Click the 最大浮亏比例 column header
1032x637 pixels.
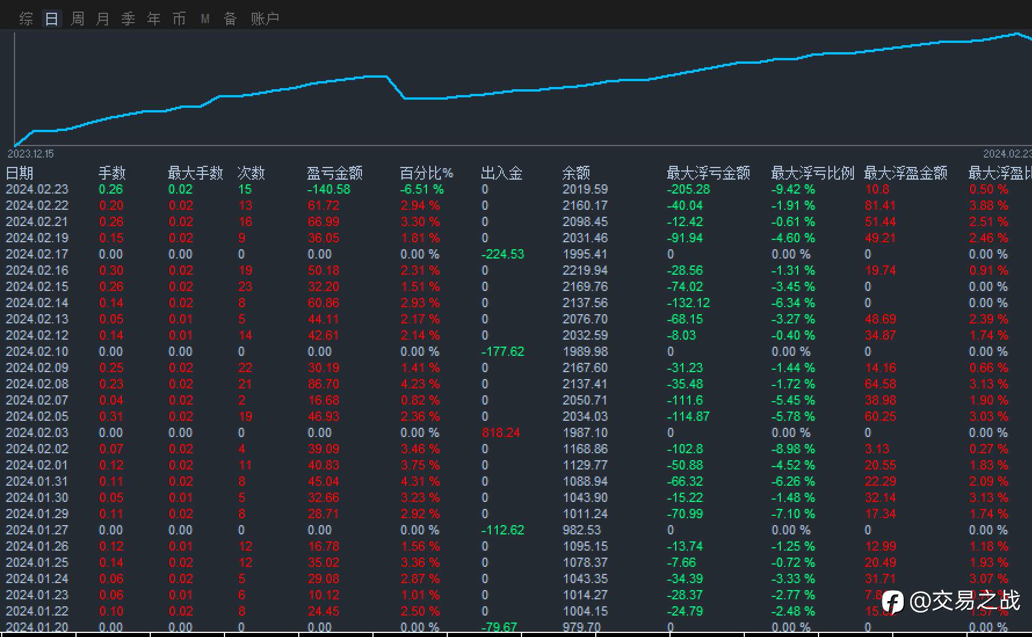coord(813,173)
